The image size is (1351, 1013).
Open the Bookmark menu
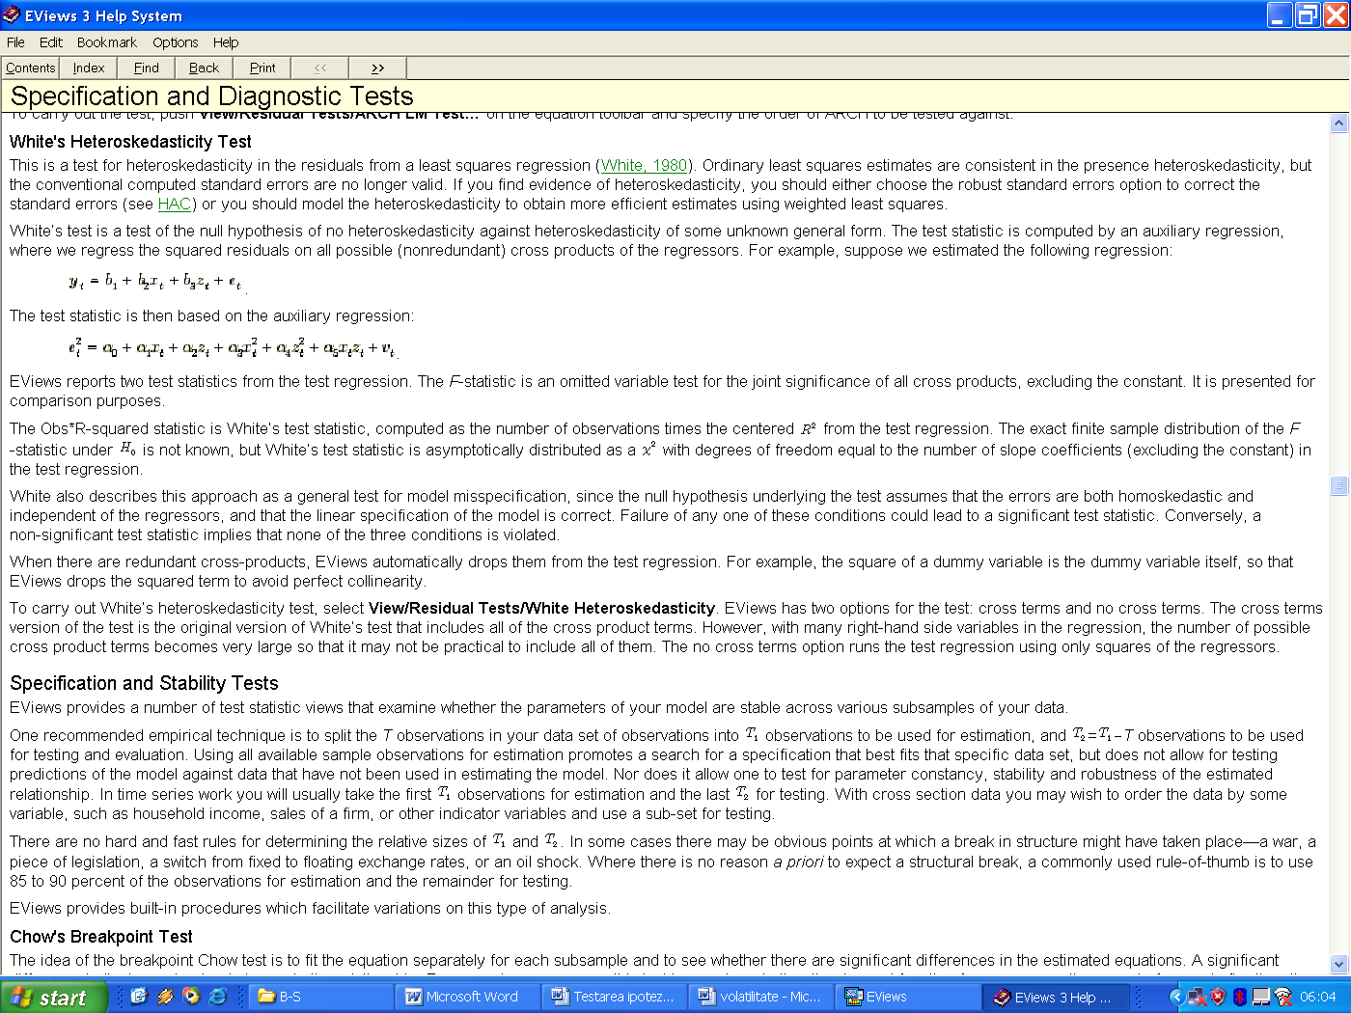pyautogui.click(x=107, y=42)
